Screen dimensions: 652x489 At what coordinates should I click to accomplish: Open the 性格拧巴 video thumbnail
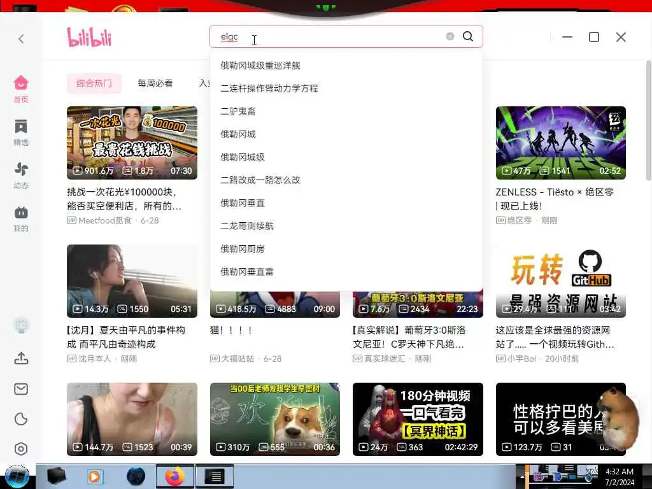(x=560, y=419)
